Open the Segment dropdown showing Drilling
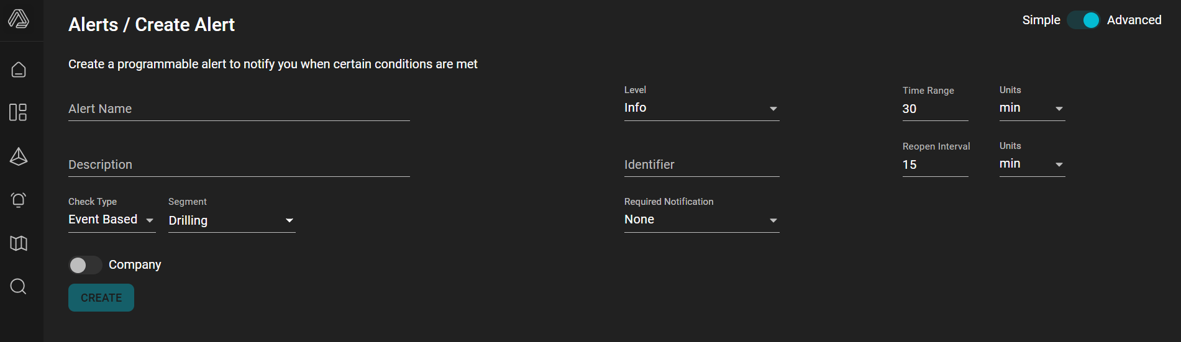 coord(232,220)
